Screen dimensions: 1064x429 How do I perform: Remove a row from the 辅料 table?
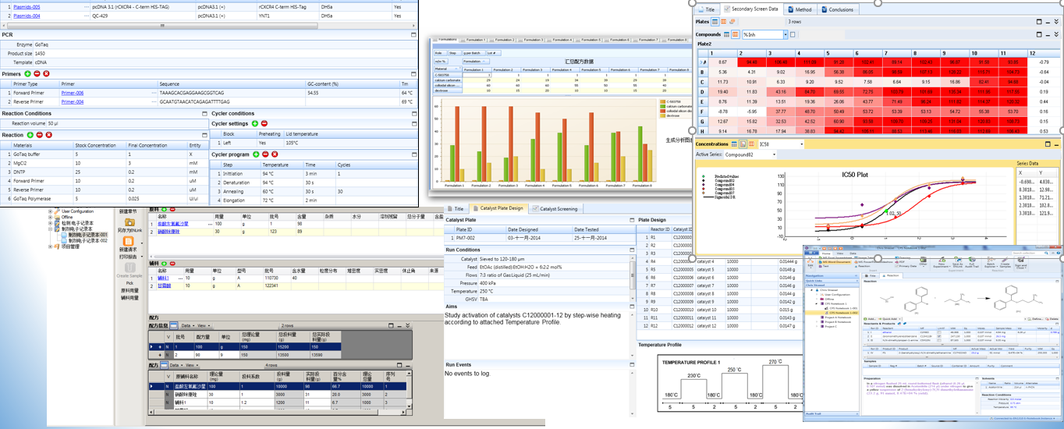pyautogui.click(x=172, y=263)
